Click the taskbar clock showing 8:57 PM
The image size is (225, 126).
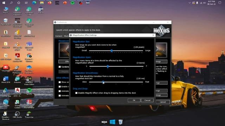click(x=211, y=3)
